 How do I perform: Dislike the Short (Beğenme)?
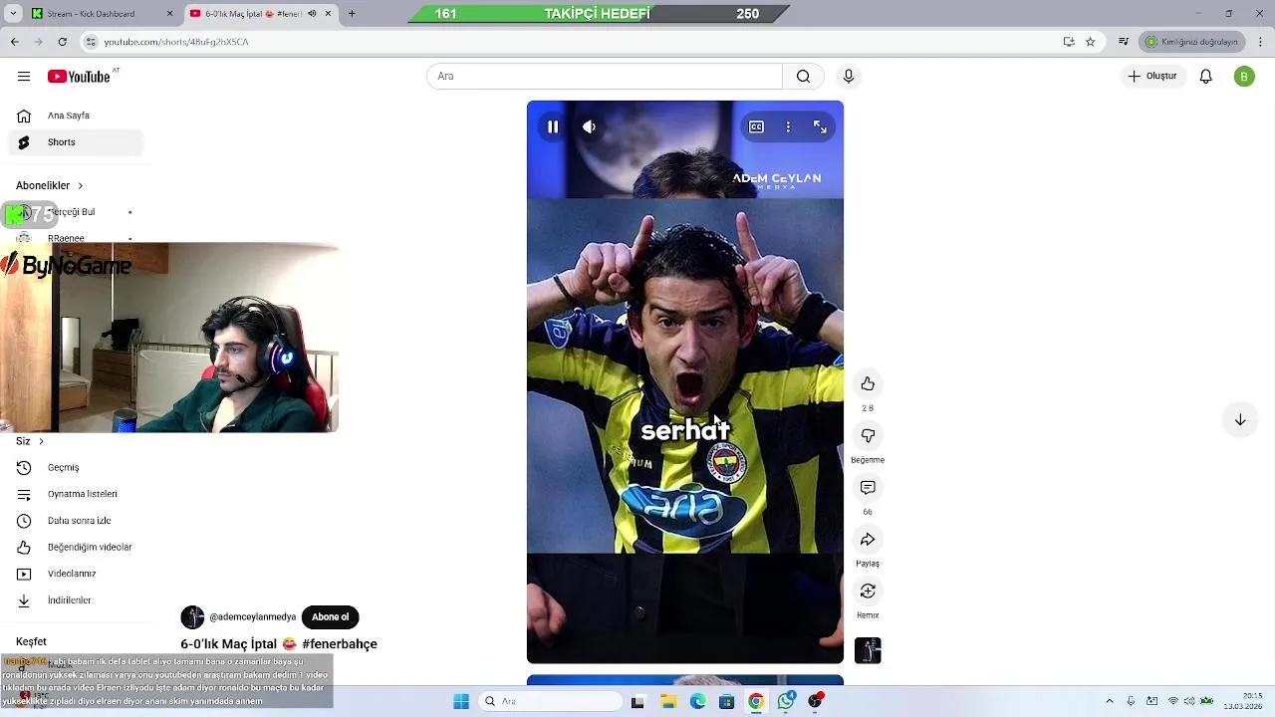(868, 436)
